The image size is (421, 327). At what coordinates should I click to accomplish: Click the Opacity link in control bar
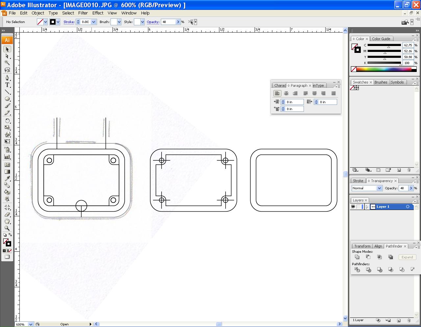pyautogui.click(x=153, y=22)
